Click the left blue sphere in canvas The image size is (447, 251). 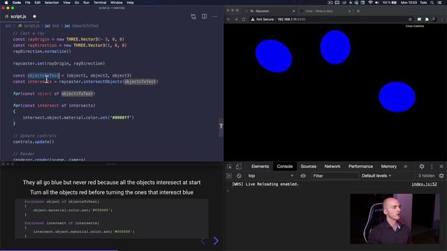(274, 56)
